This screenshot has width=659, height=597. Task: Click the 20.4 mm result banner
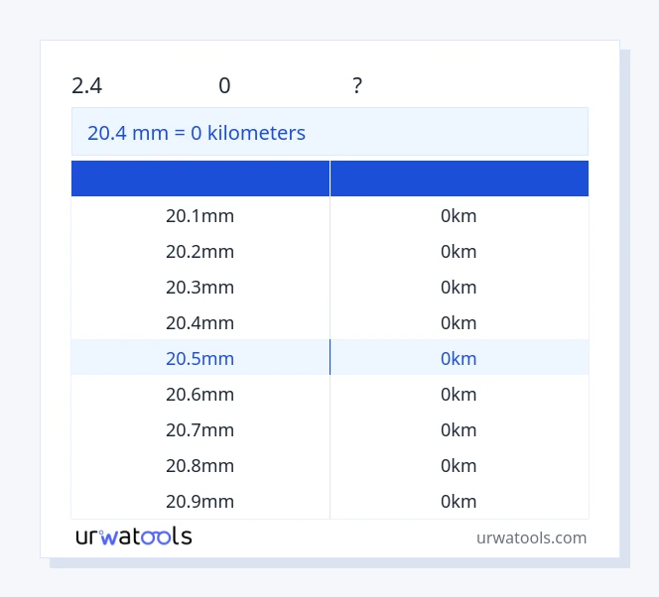pos(329,132)
